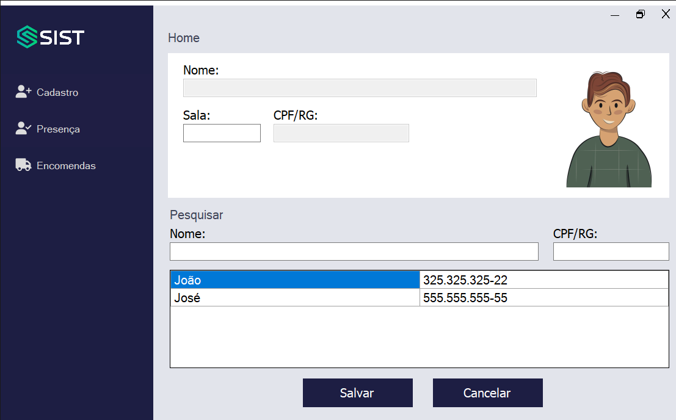Click the Encomendas truck icon
The image size is (676, 420).
point(23,165)
